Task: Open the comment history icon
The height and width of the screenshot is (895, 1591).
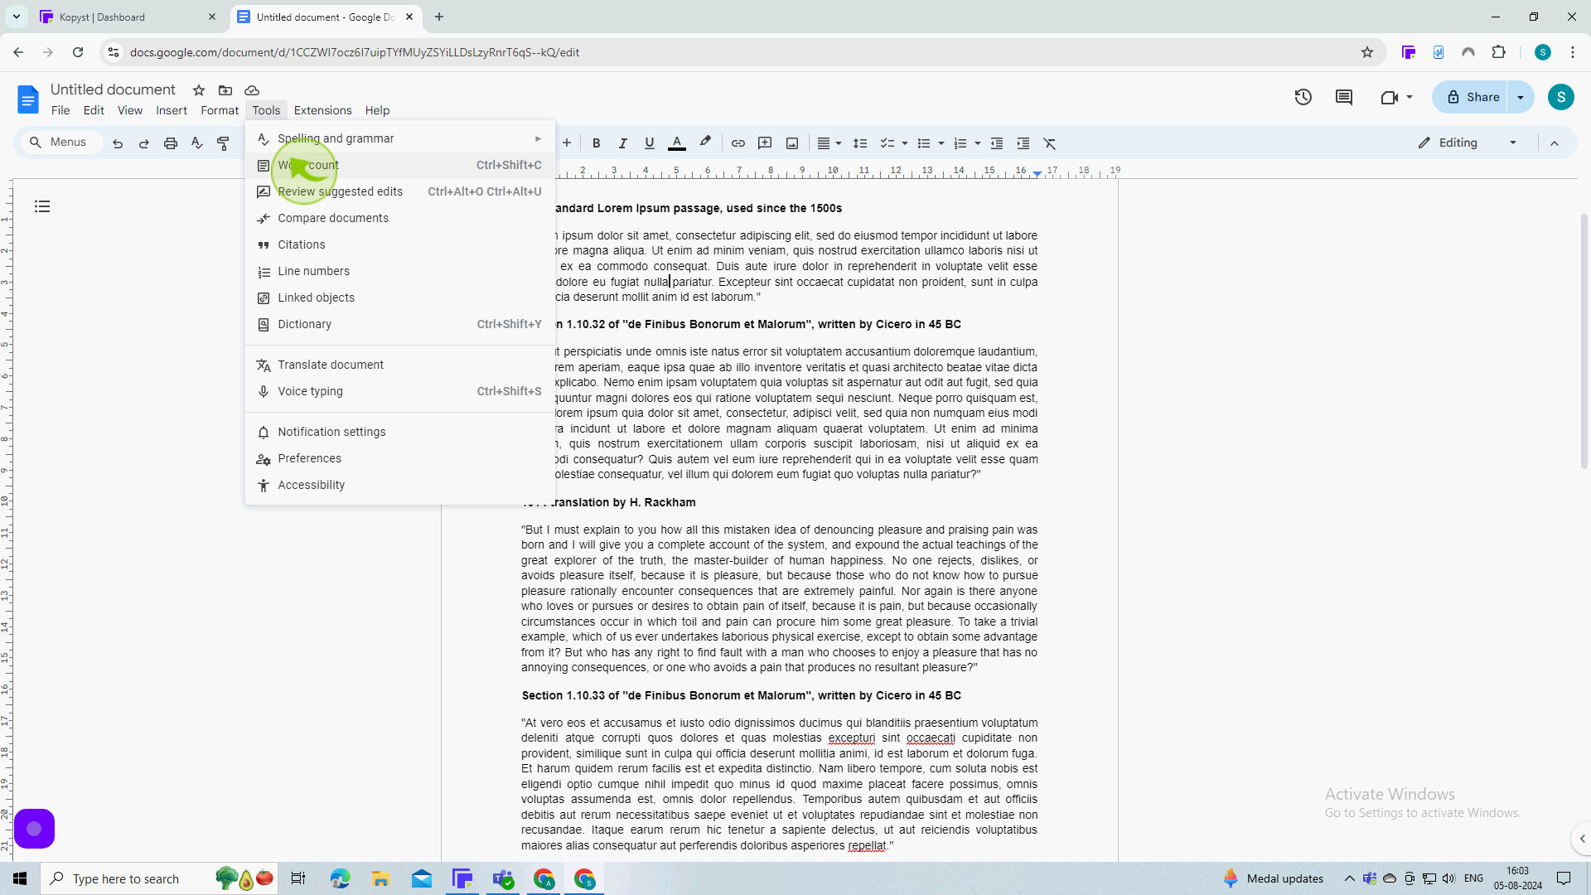Action: (x=1344, y=97)
